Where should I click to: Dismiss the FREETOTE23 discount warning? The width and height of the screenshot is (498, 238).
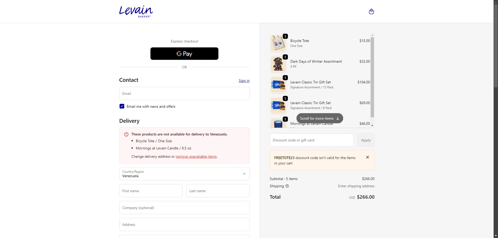tap(368, 157)
